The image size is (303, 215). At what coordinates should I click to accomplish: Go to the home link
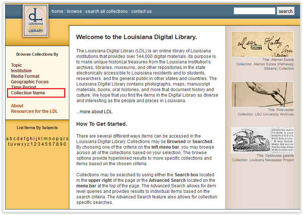58,11
